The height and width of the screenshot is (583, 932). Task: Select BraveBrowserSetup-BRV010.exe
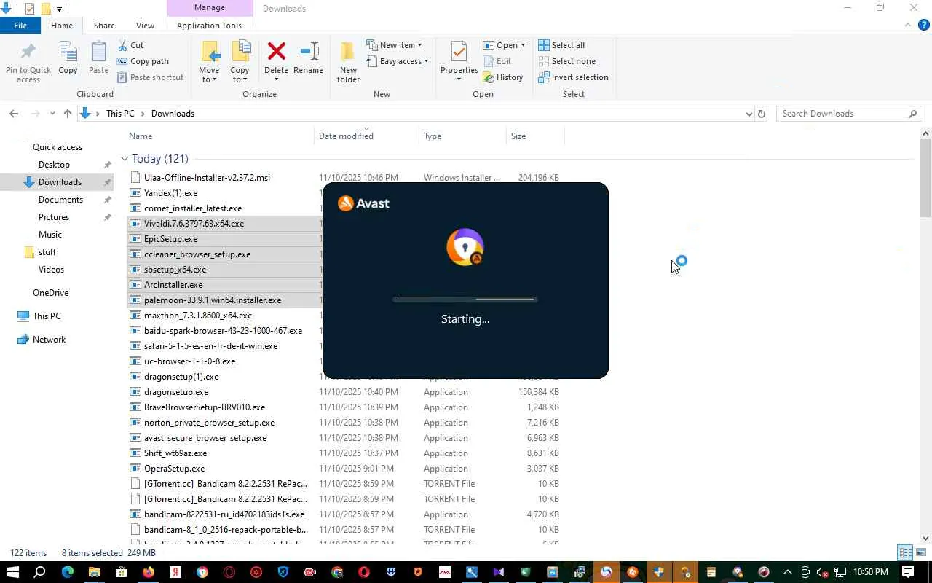pyautogui.click(x=205, y=407)
